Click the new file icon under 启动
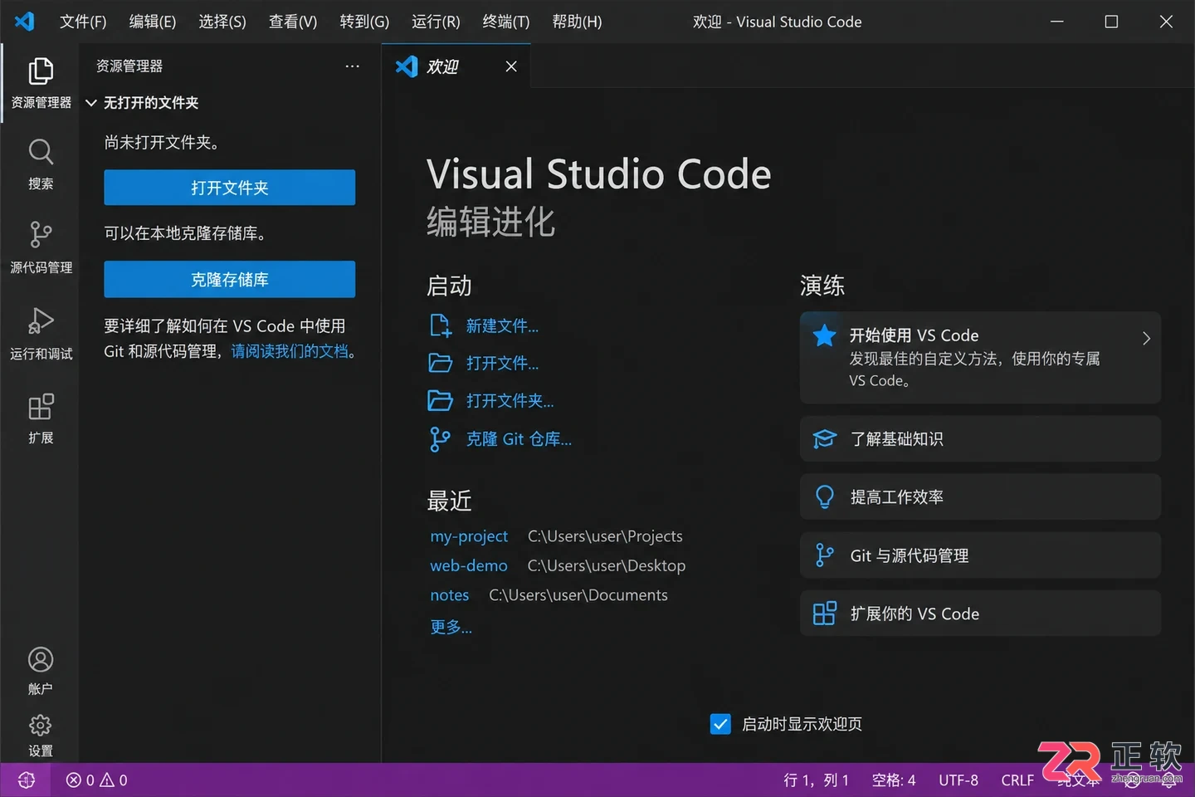 441,325
